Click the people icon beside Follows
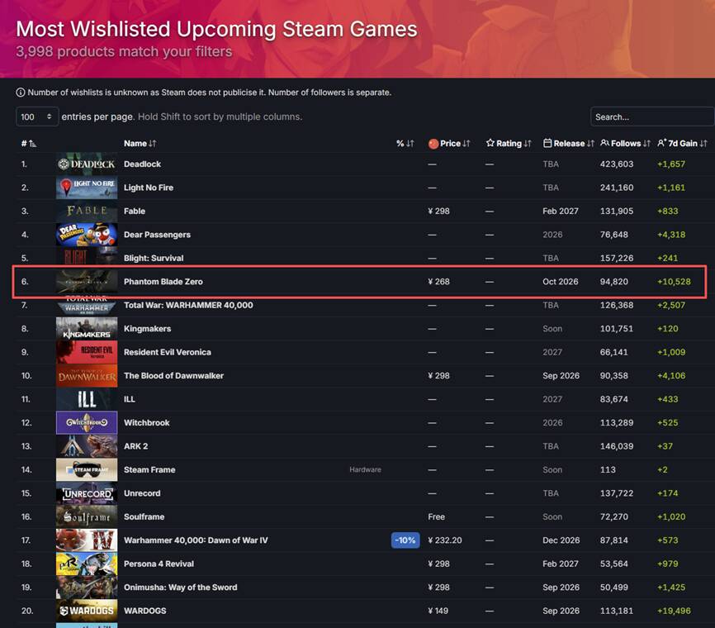Viewport: 715px width, 628px height. click(x=604, y=143)
